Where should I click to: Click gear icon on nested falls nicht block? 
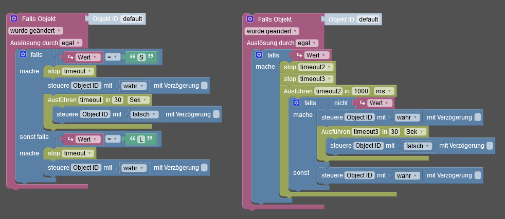296,103
